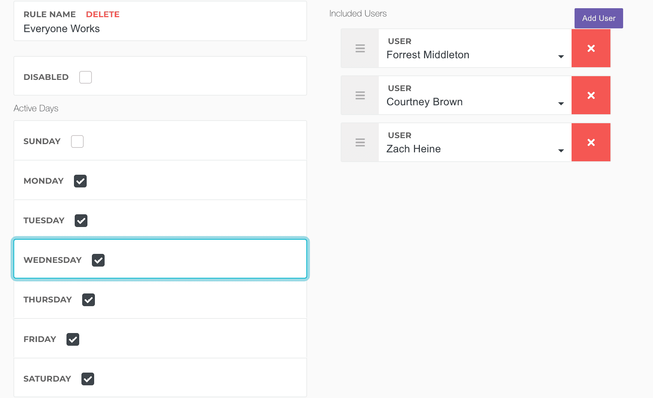Uncheck the Monday checkbox
Screen dimensions: 653x398
point(80,181)
